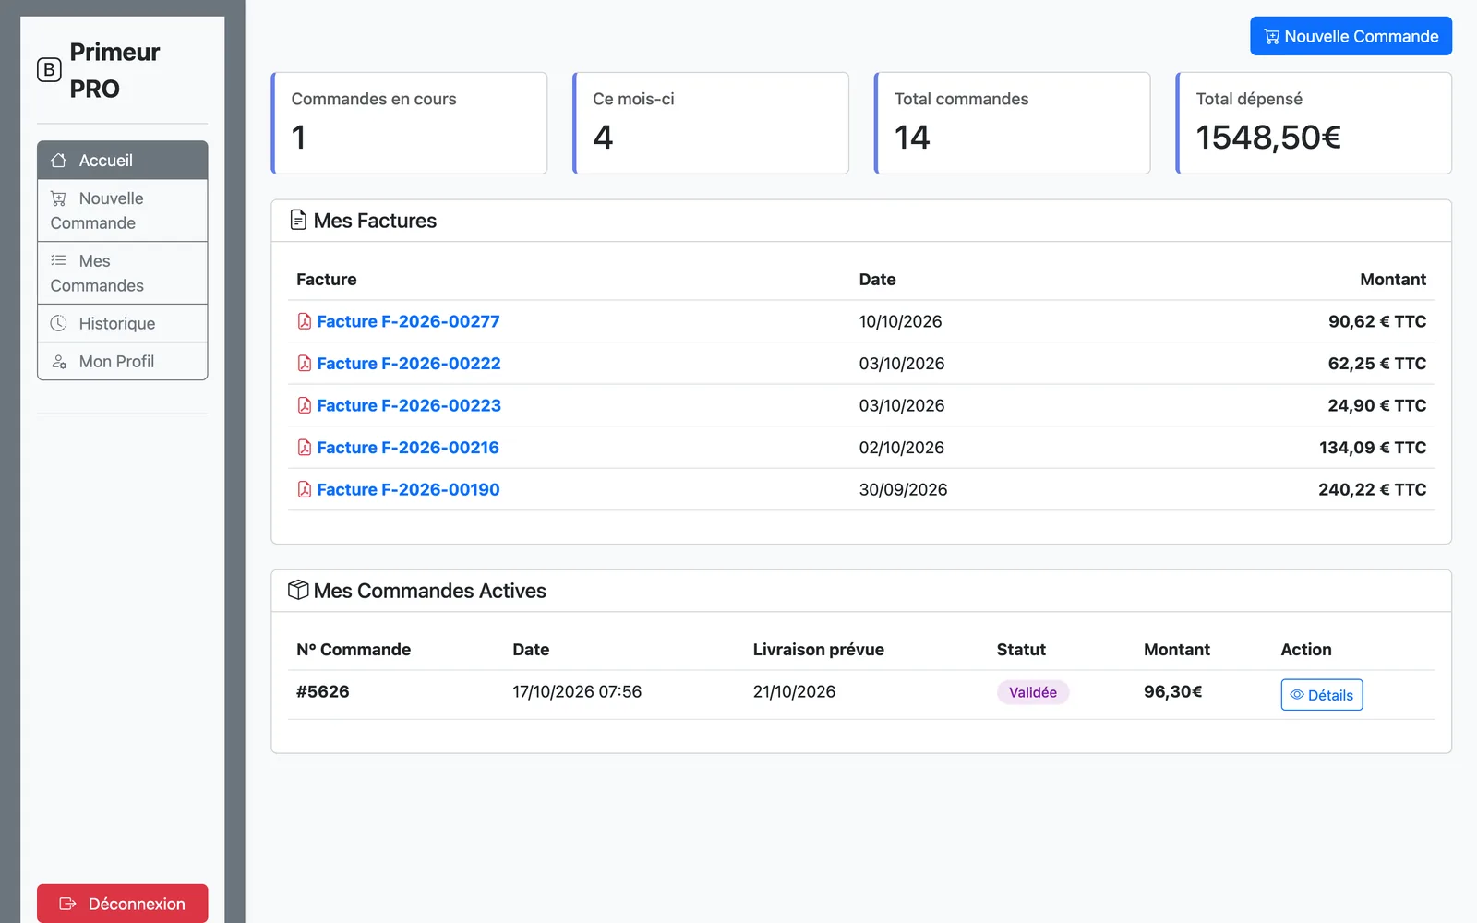Click order date 17/10/2026 07:56
Image resolution: width=1477 pixels, height=923 pixels.
tap(577, 691)
